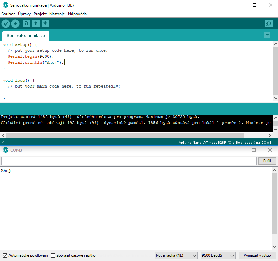Click the code editor up scroll arrow
278x261 pixels.
tap(276, 44)
